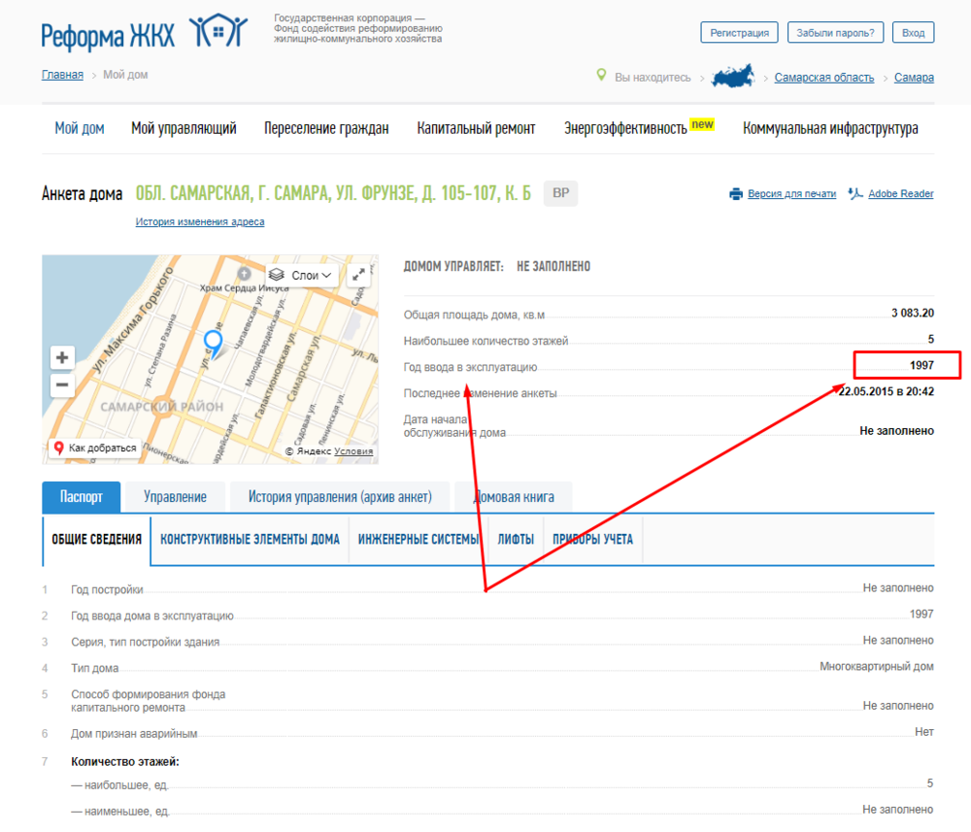Click the Регистрация button

click(739, 32)
